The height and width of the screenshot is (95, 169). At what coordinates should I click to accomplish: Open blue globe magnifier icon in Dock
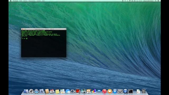point(125,91)
